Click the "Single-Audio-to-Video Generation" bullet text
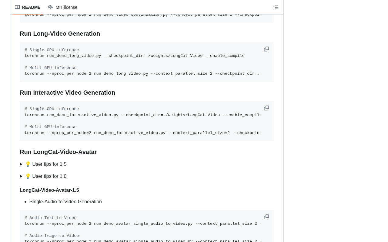The height and width of the screenshot is (242, 388). click(x=65, y=201)
